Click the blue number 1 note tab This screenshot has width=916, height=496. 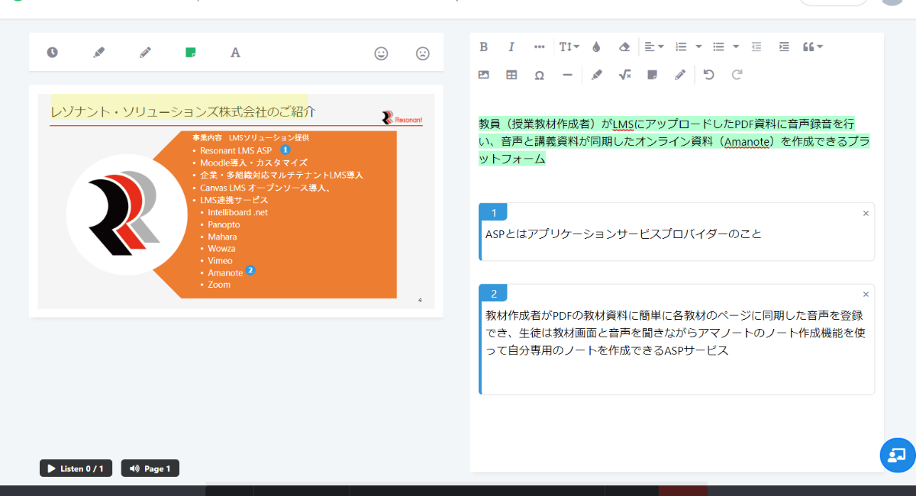pos(494,213)
